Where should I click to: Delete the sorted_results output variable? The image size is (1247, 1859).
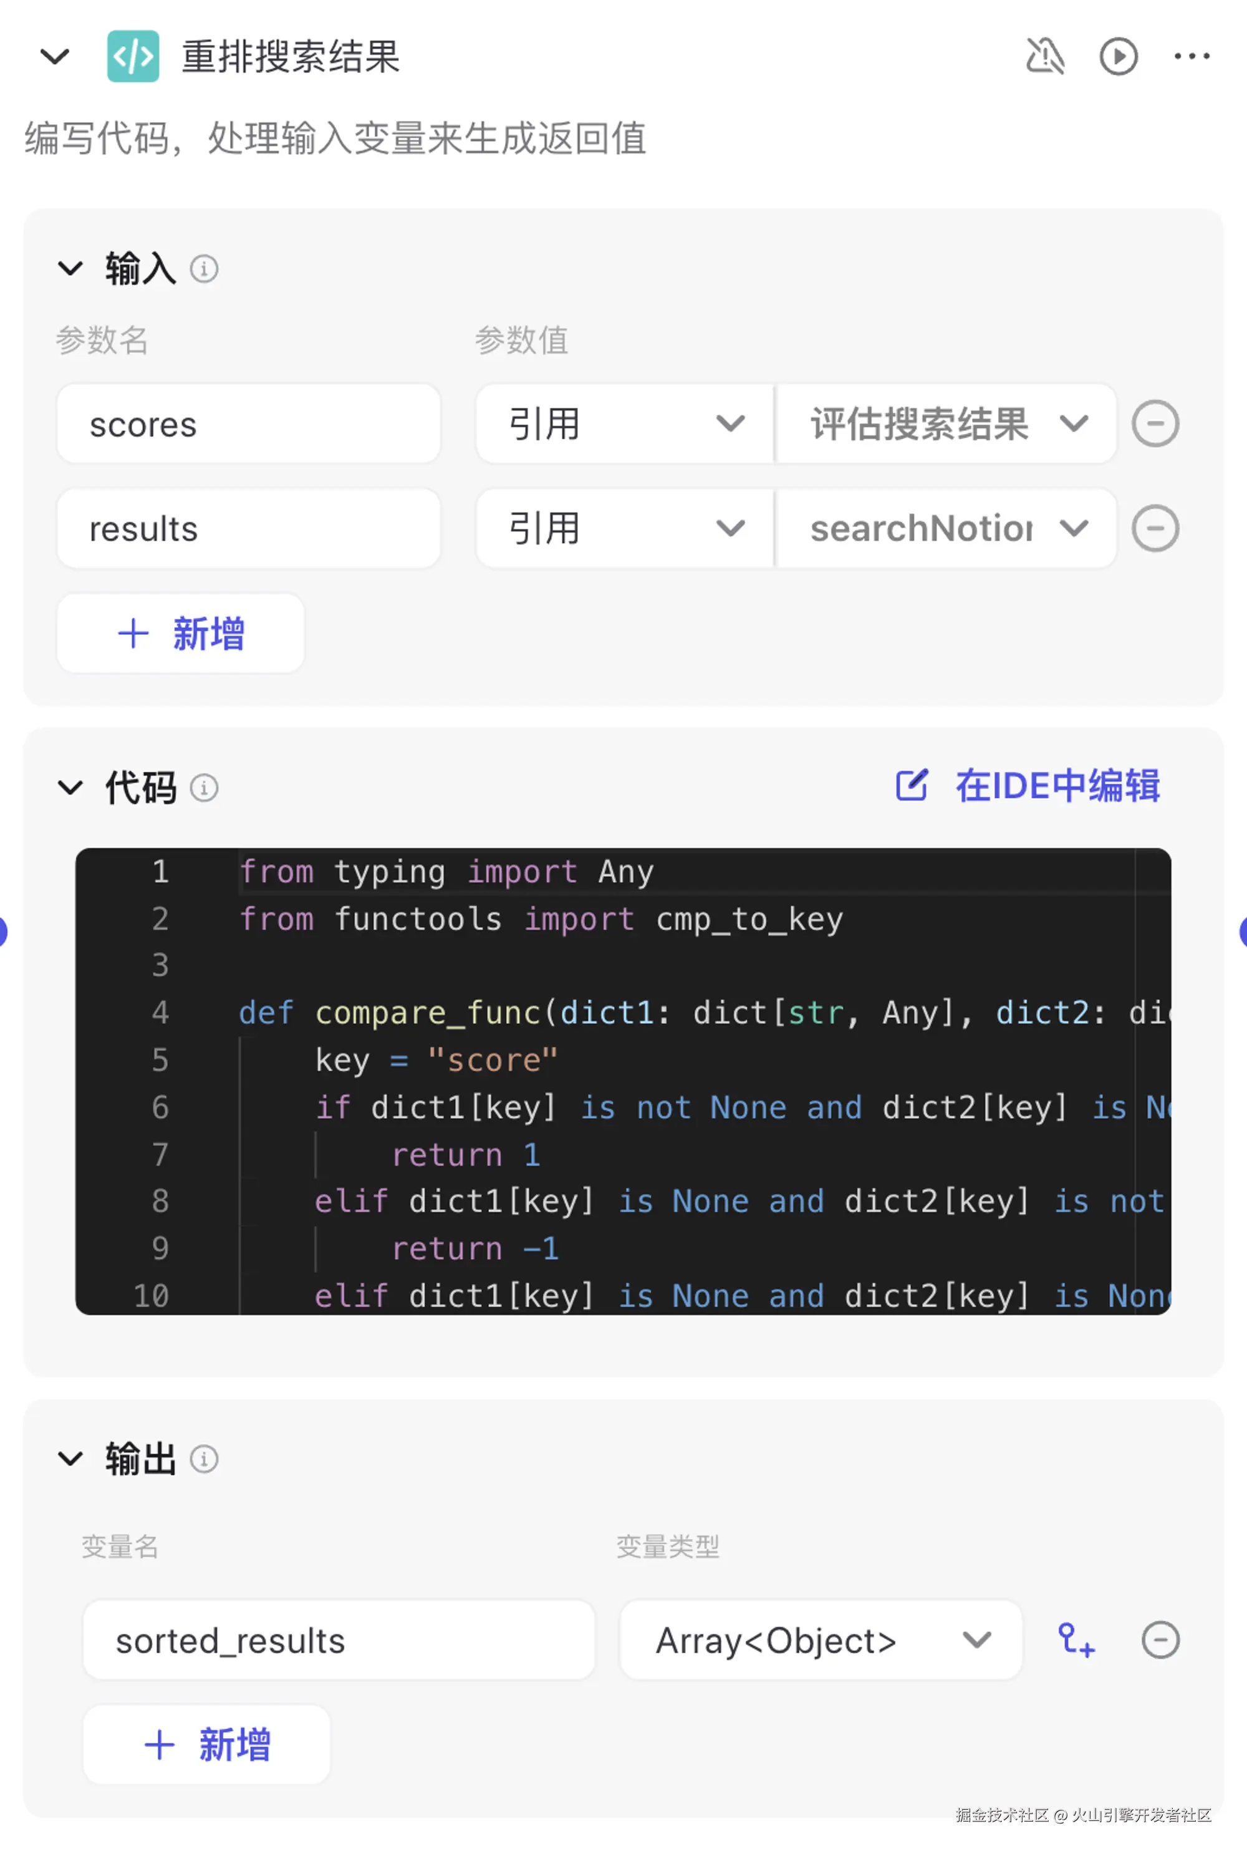[x=1160, y=1639]
